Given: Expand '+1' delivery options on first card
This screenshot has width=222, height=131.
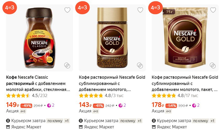Looking at the screenshot, I should pos(67,121).
